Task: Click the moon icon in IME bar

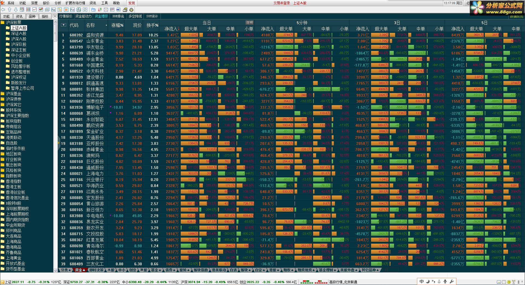Action: tap(428, 281)
